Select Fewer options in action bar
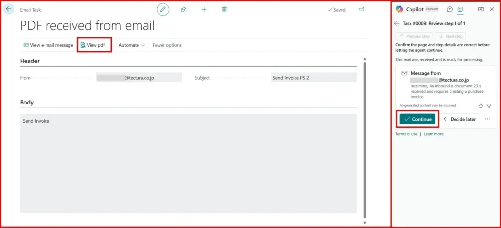 click(167, 45)
